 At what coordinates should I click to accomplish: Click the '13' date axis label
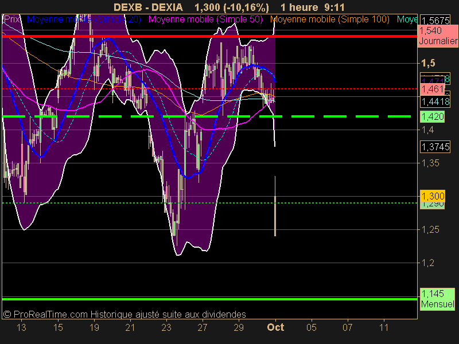[x=21, y=327]
